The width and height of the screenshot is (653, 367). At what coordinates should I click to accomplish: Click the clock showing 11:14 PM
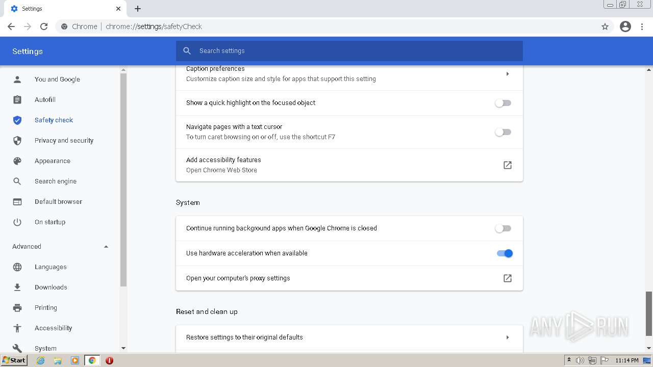point(627,360)
